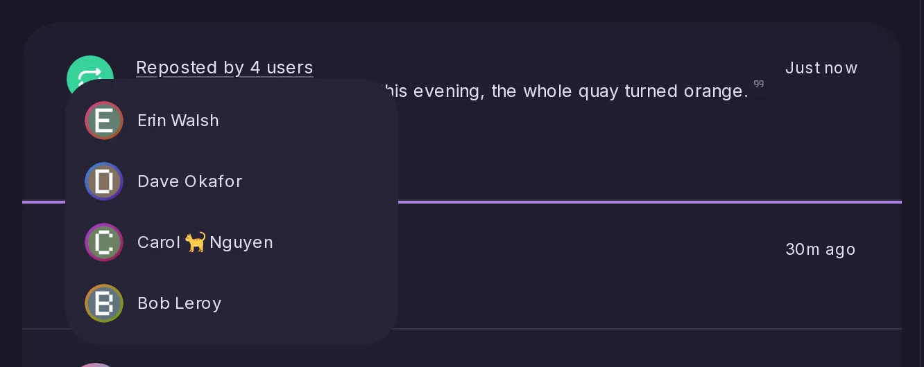
Task: Click the '30m ago' timestamp
Action: [x=821, y=249]
